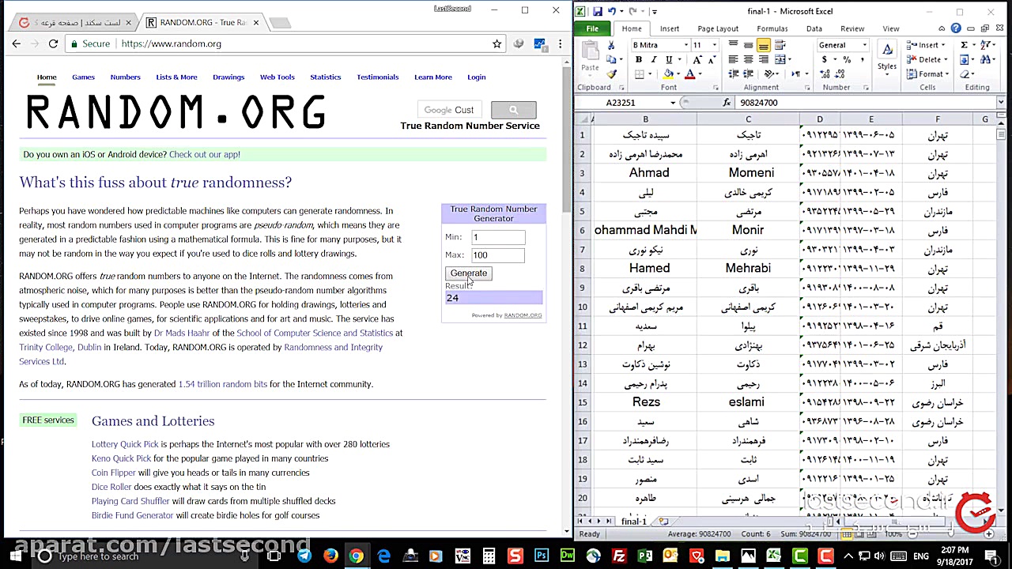This screenshot has width=1012, height=569.
Task: Open the Coin Flipper link
Action: coord(114,473)
